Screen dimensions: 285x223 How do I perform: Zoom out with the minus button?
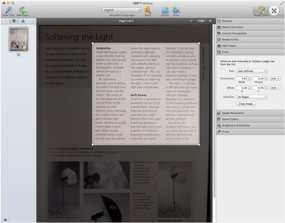click(x=191, y=21)
